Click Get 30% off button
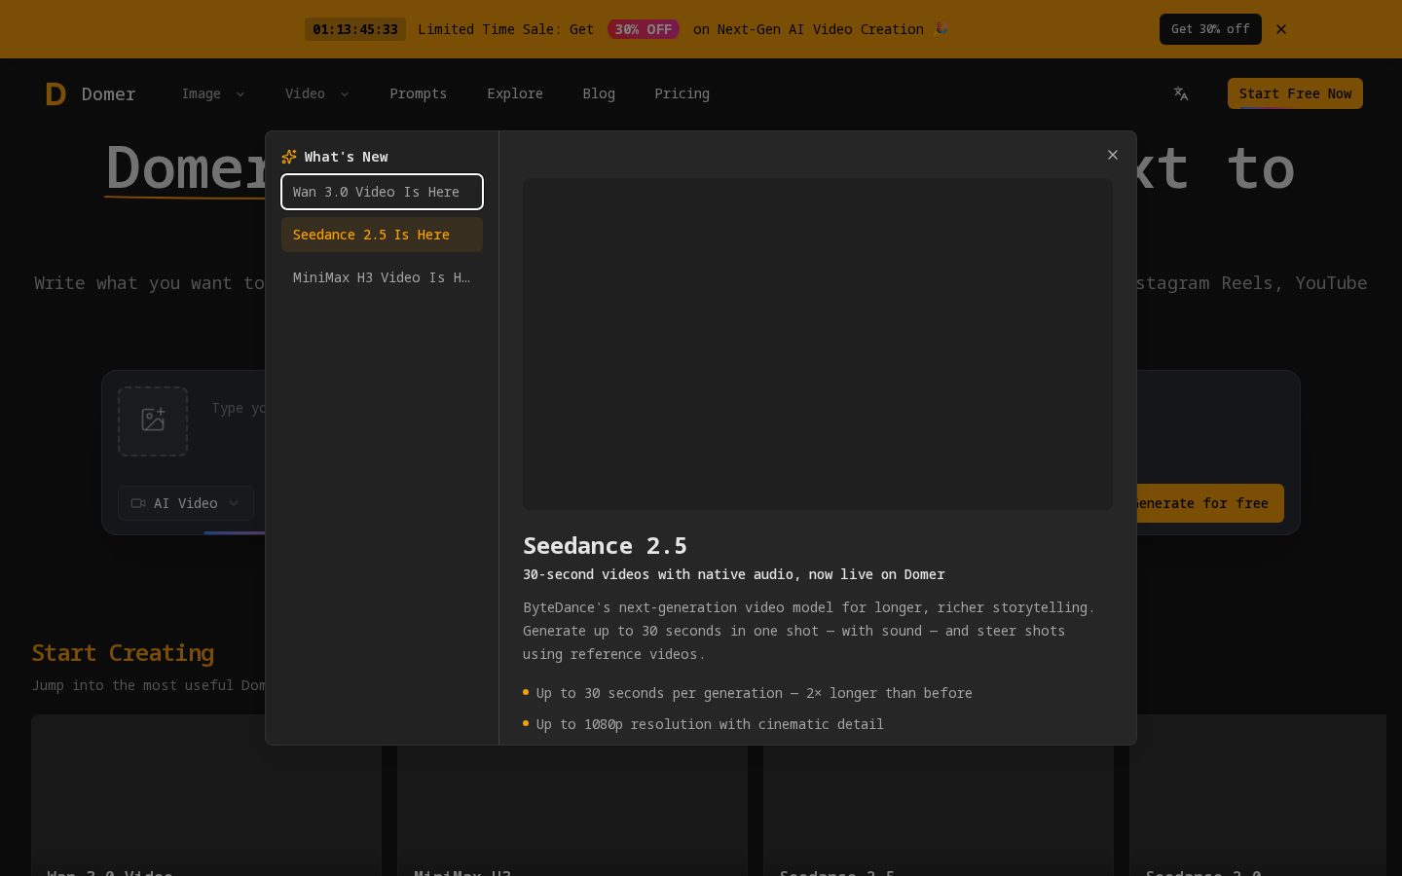 [1210, 29]
